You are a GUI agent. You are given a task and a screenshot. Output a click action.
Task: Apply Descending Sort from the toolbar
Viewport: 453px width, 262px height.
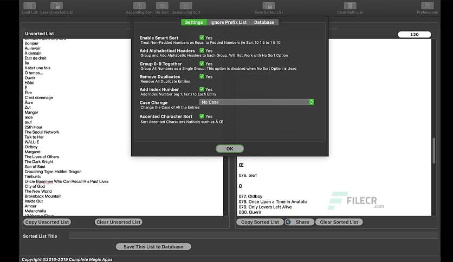pyautogui.click(x=186, y=5)
